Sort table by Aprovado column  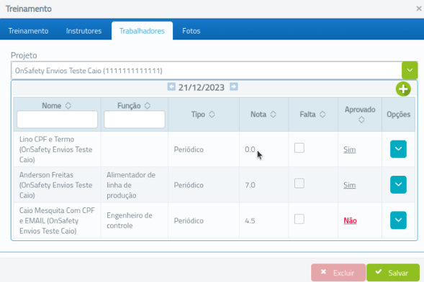point(361,120)
